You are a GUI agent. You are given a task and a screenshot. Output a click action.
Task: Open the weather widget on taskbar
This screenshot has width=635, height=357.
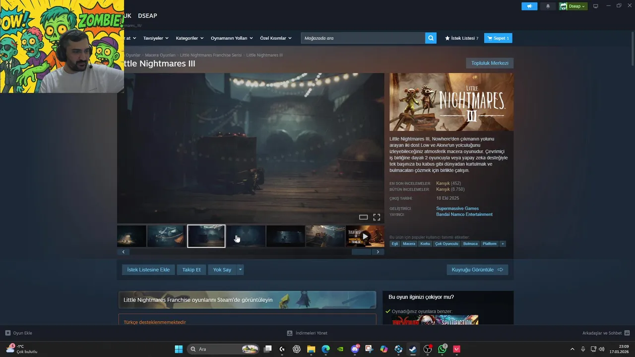click(x=22, y=349)
